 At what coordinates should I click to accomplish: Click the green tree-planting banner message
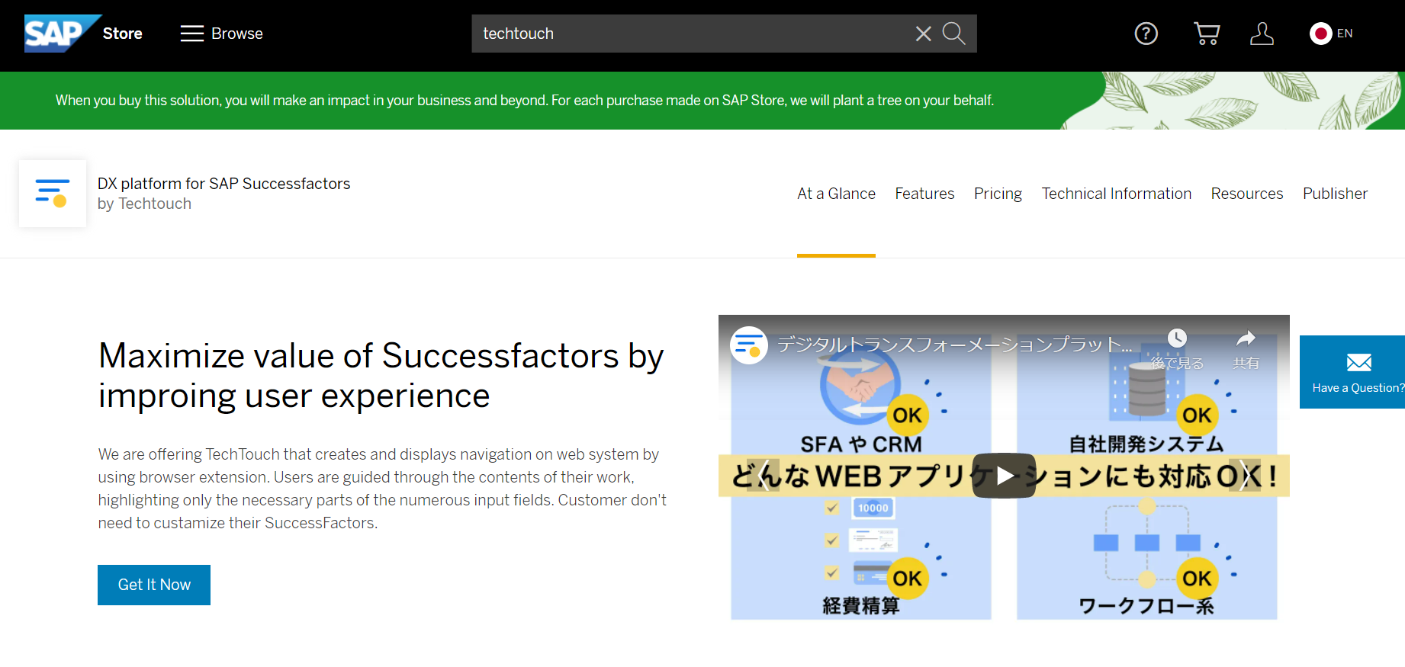(525, 101)
